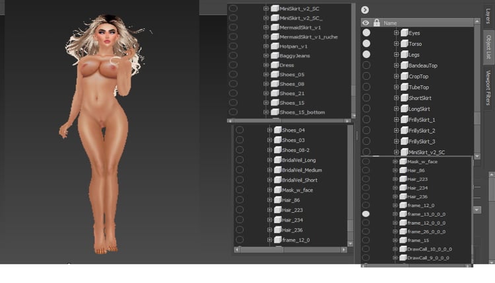Click the Shoes_05 cube icon
495x283 pixels.
coord(275,74)
